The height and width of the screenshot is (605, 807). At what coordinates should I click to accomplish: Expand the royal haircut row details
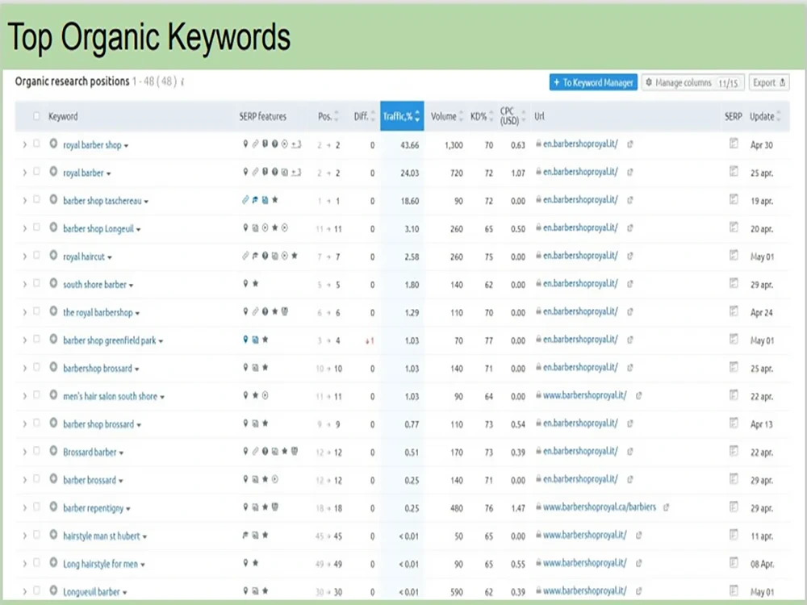pyautogui.click(x=24, y=257)
